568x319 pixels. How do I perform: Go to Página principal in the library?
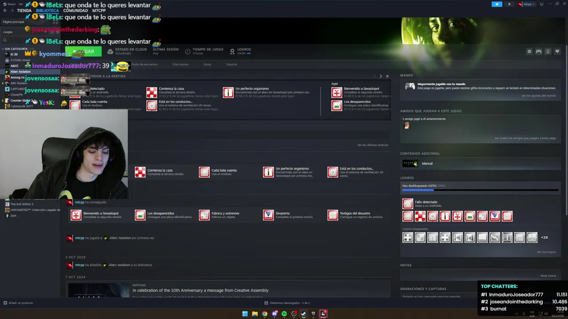[x=13, y=22]
